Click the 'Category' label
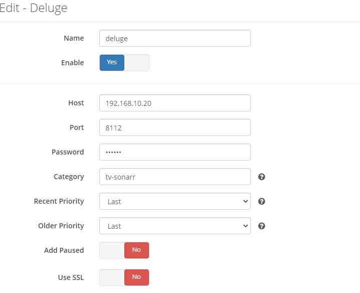The image size is (360, 293). pyautogui.click(x=69, y=177)
